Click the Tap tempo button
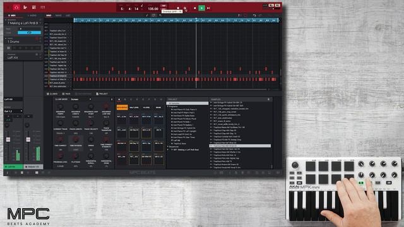The width and height of the screenshot is (404, 227). 163,6
